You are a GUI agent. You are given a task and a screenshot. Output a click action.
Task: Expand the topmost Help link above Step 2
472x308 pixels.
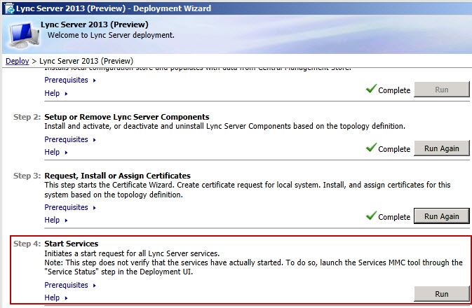click(53, 92)
